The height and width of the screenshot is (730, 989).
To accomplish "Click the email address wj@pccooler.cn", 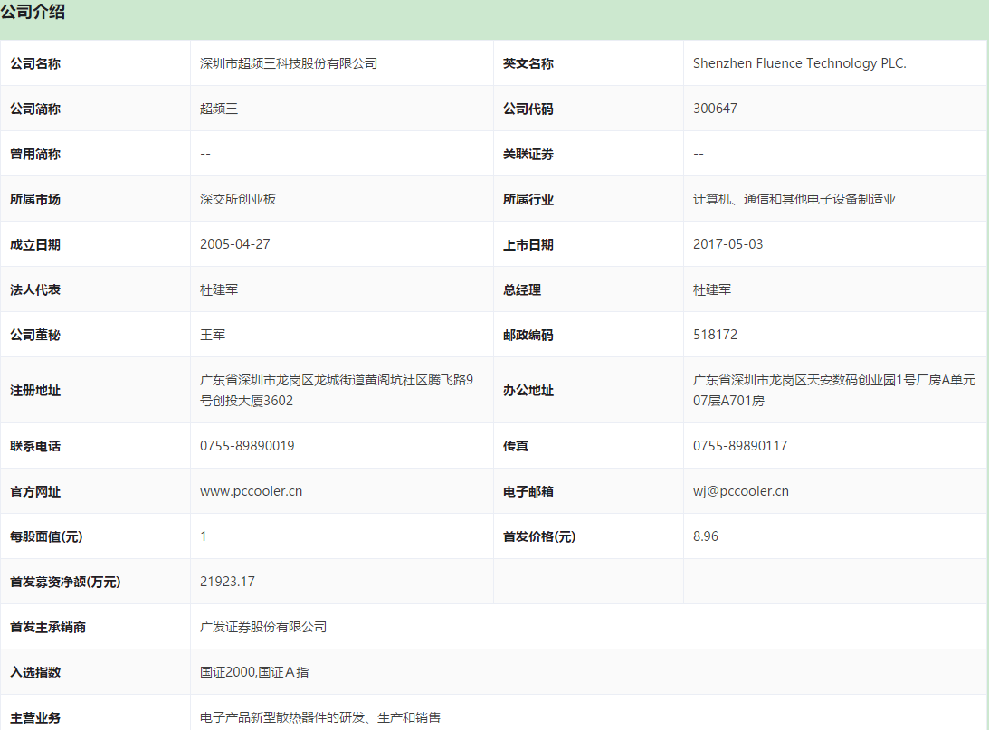I will coord(740,491).
